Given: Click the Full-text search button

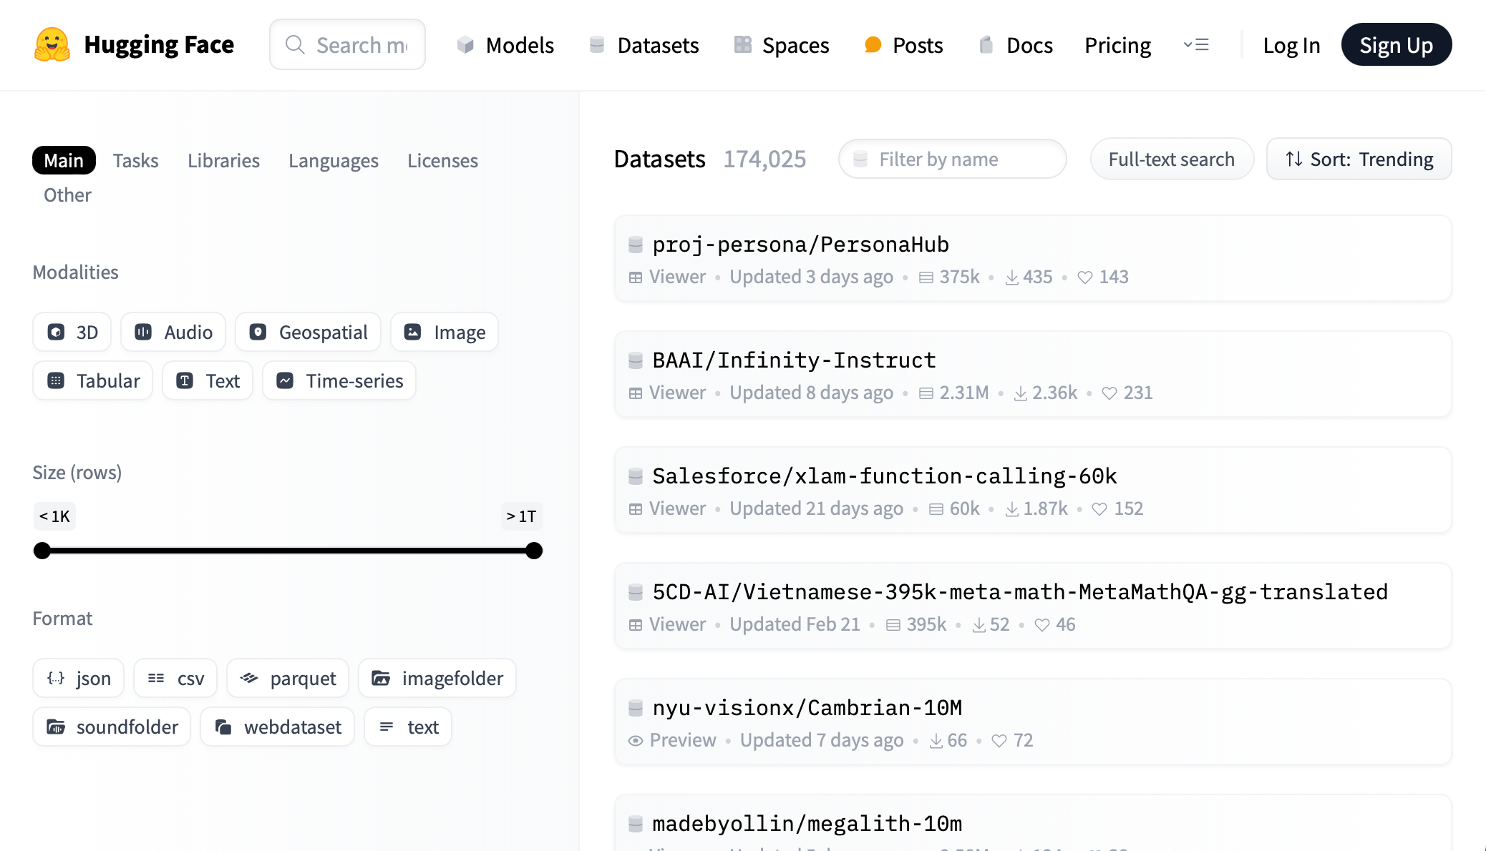Looking at the screenshot, I should (x=1171, y=159).
